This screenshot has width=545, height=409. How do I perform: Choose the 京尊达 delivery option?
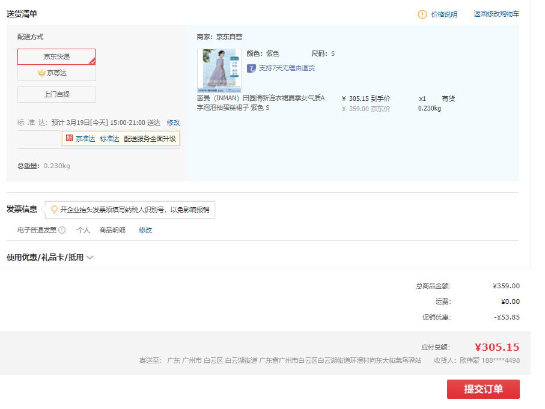(56, 73)
